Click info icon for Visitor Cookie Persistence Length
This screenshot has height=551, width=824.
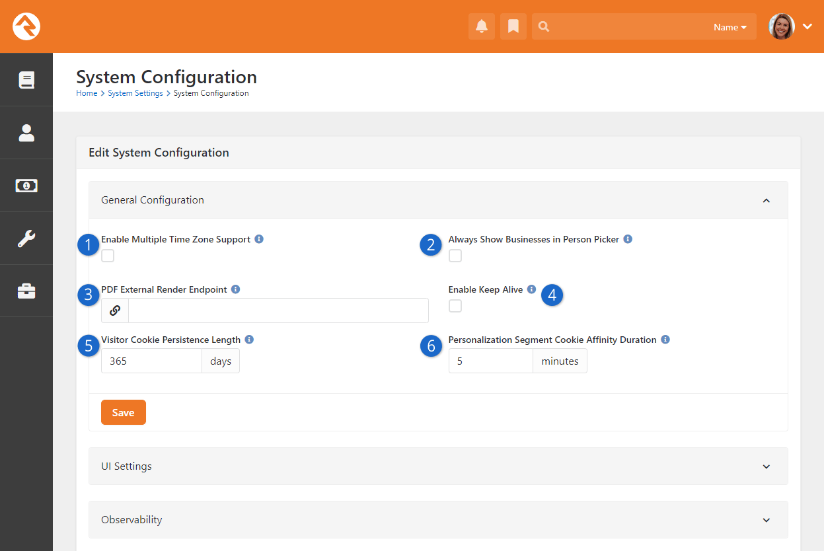pyautogui.click(x=249, y=340)
